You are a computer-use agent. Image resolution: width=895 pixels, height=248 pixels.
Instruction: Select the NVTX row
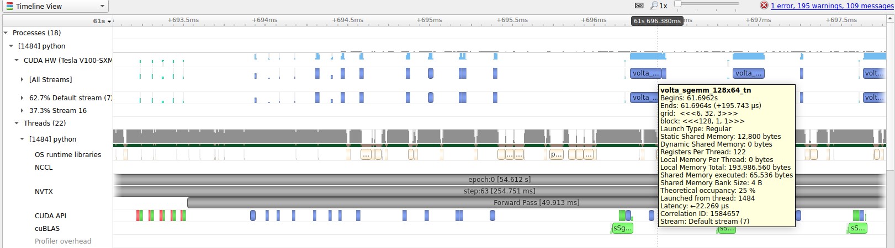pos(44,192)
